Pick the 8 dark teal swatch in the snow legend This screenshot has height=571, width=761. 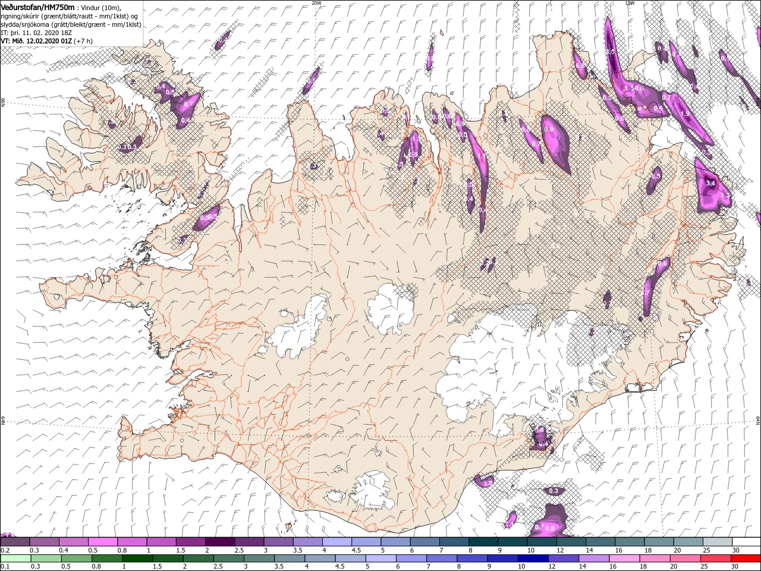(x=483, y=541)
